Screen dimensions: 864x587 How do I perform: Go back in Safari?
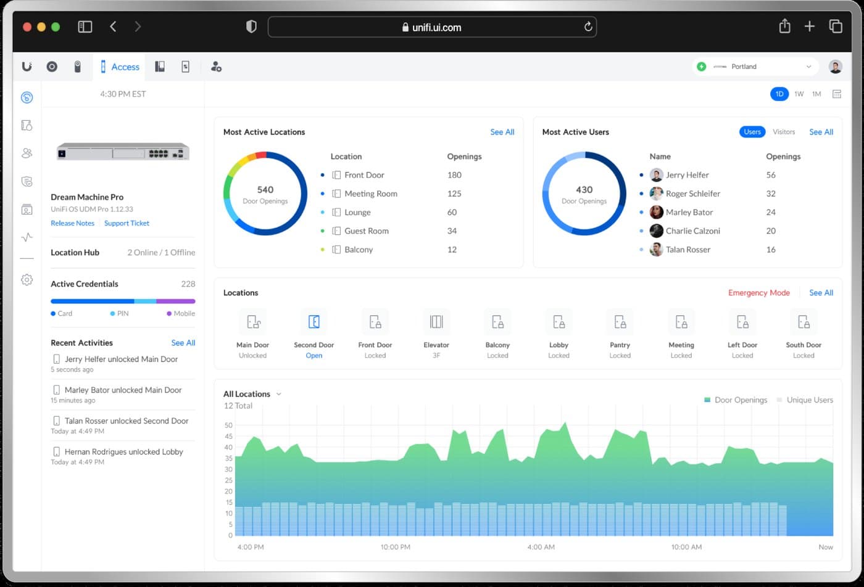point(113,27)
